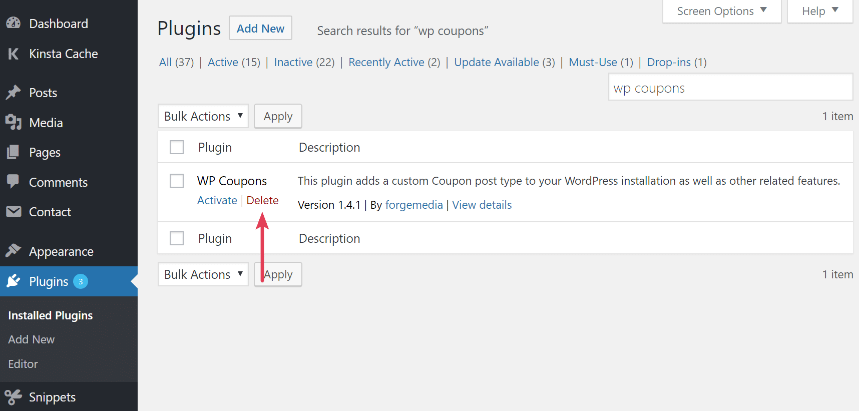Tick the select-all checkbox in table footer

177,238
